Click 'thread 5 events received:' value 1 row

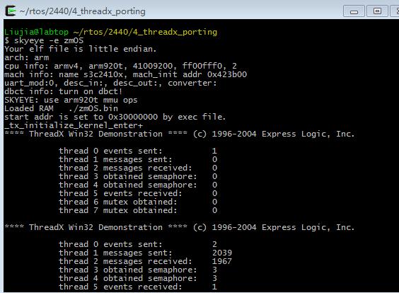coord(138,287)
